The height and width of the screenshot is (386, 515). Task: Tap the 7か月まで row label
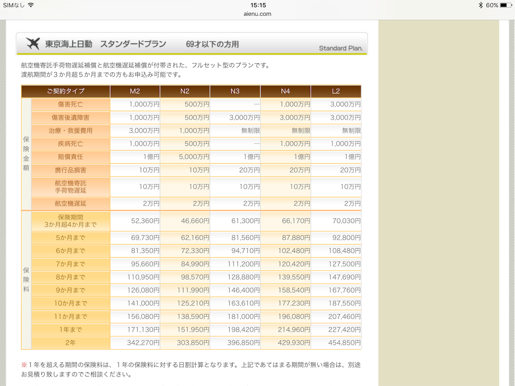click(x=70, y=264)
